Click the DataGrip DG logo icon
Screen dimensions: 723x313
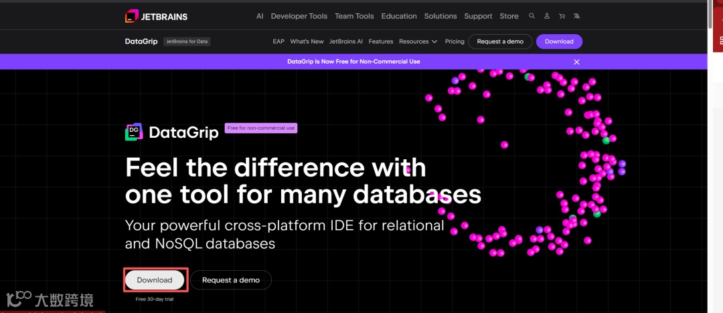[x=134, y=132]
